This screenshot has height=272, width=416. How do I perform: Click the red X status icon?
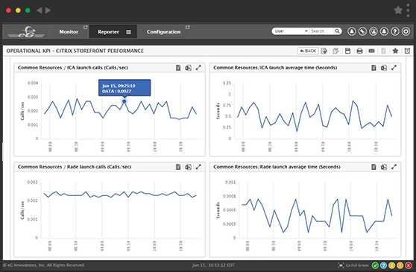(409, 265)
